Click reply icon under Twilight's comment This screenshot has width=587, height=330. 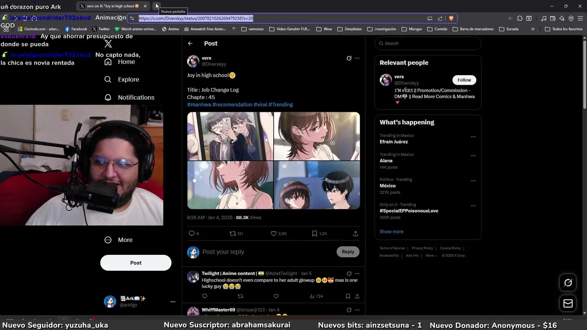[x=205, y=296]
